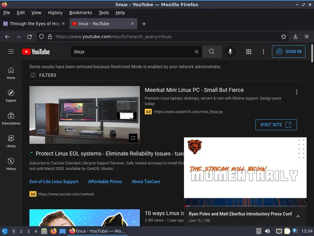Follow End-of-Life Linux Support link

tap(54, 182)
